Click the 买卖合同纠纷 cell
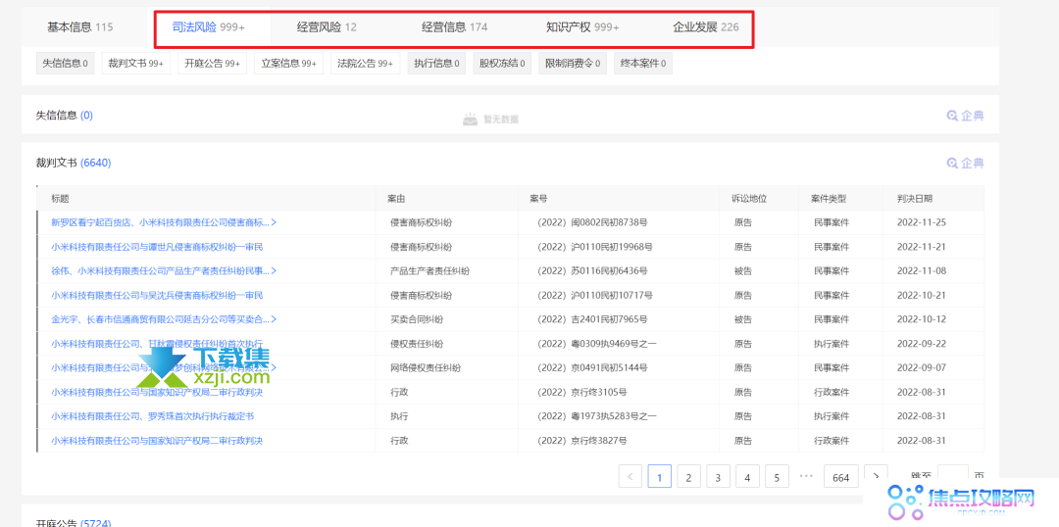This screenshot has width=1059, height=527. coord(417,319)
